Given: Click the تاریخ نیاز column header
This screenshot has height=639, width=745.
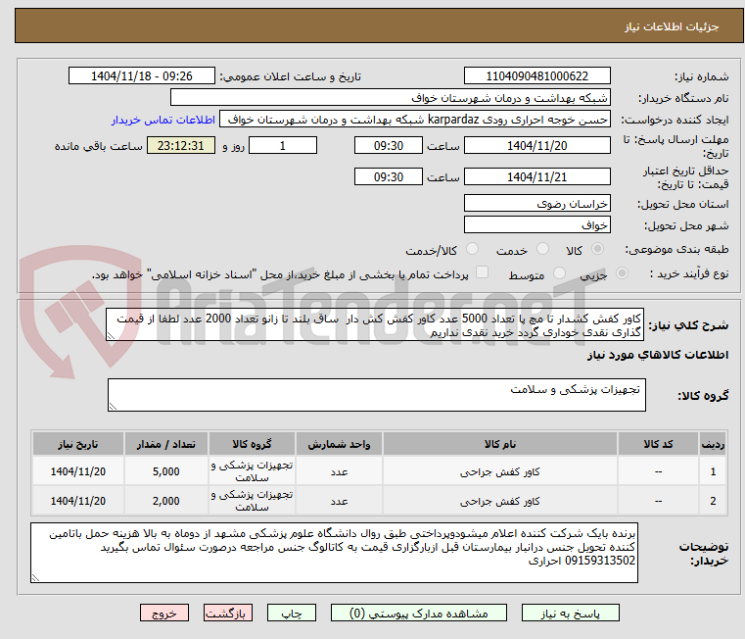Looking at the screenshot, I should click(x=78, y=444).
